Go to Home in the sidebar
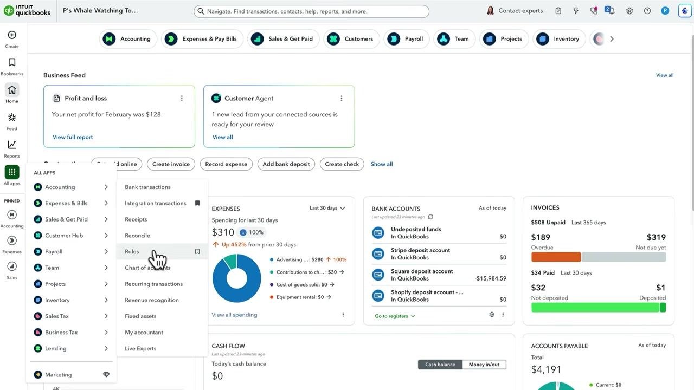The image size is (694, 390). (x=12, y=90)
